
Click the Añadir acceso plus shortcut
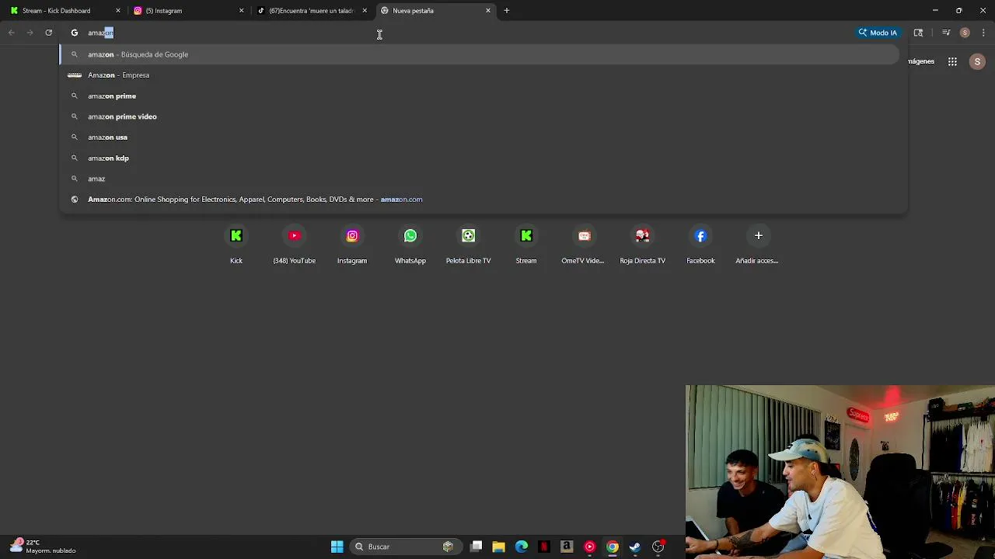[x=758, y=245]
